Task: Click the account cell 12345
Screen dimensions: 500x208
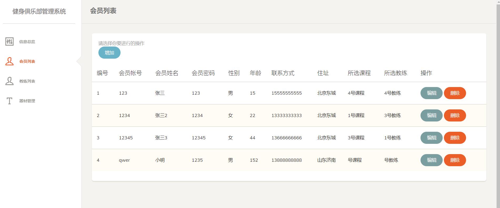Action: 126,138
